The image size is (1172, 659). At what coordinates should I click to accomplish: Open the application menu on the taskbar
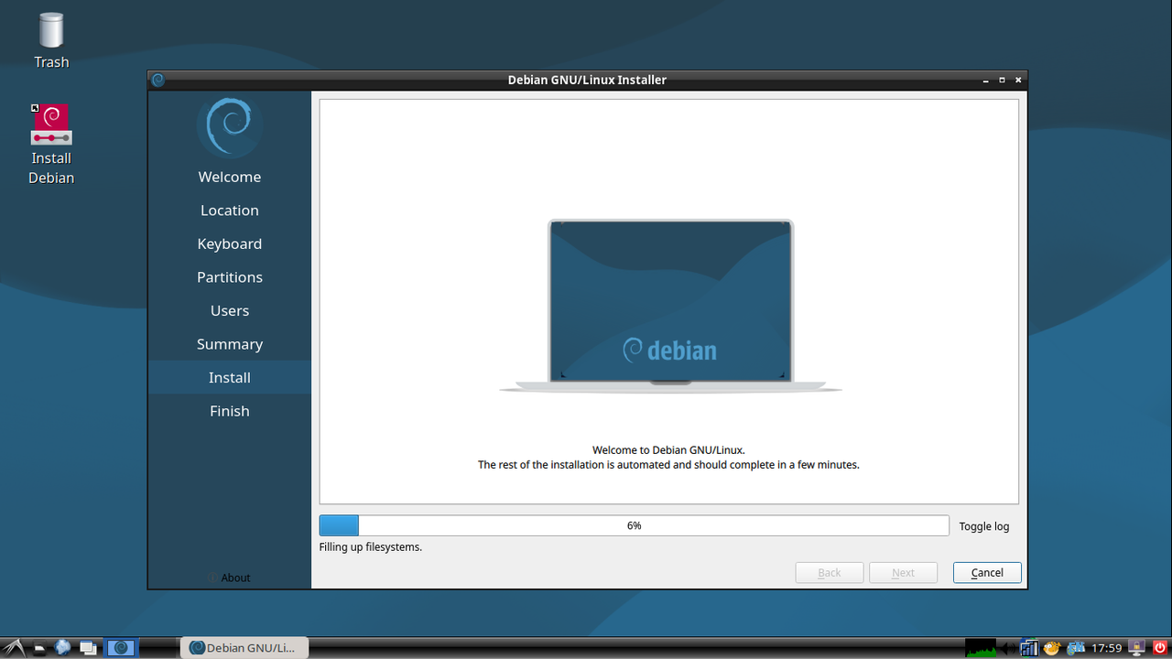(x=13, y=647)
